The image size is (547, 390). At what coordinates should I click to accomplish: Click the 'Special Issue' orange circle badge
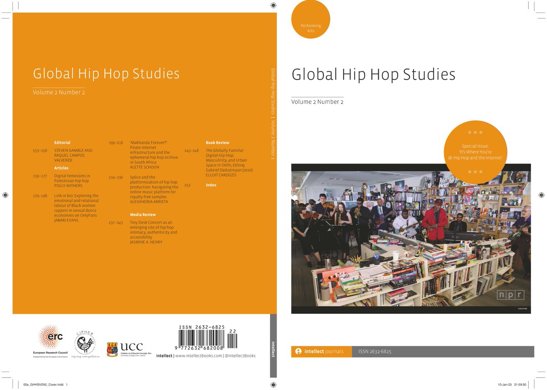475,152
